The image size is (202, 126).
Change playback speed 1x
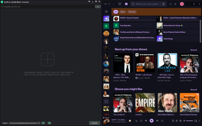[x=137, y=121]
